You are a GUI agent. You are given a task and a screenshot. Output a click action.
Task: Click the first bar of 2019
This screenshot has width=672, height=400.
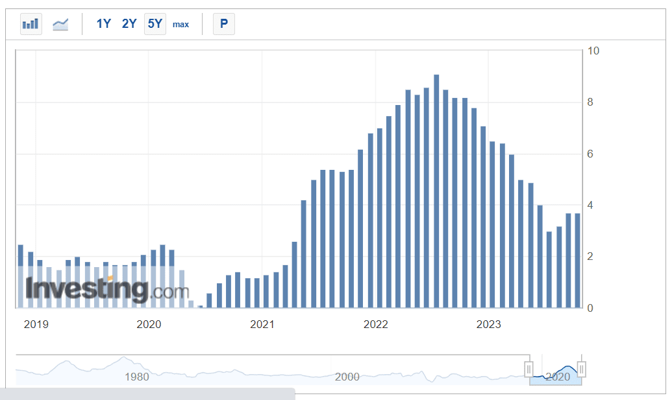(x=21, y=276)
